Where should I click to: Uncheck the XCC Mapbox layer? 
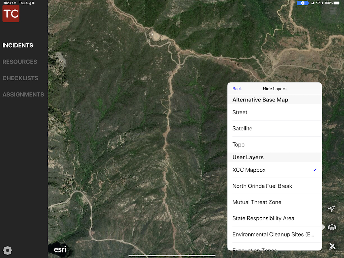coord(274,170)
